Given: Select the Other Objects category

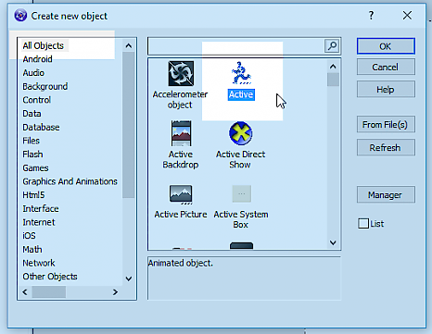Looking at the screenshot, I should pos(50,277).
